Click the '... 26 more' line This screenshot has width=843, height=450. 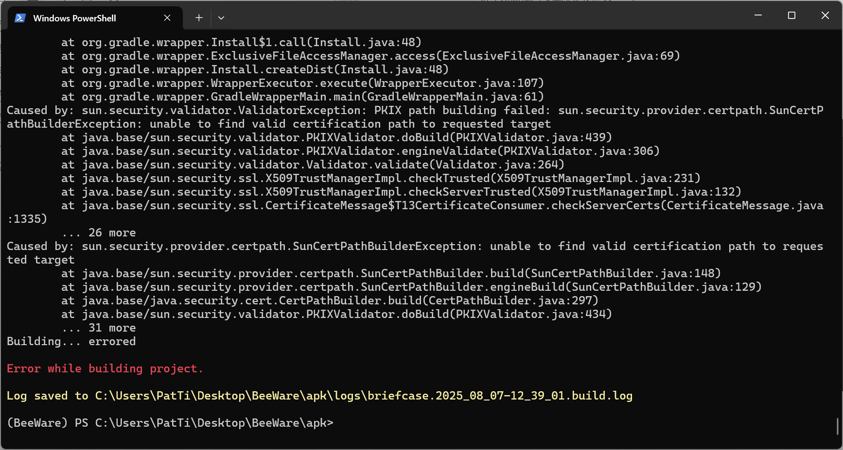pyautogui.click(x=99, y=233)
